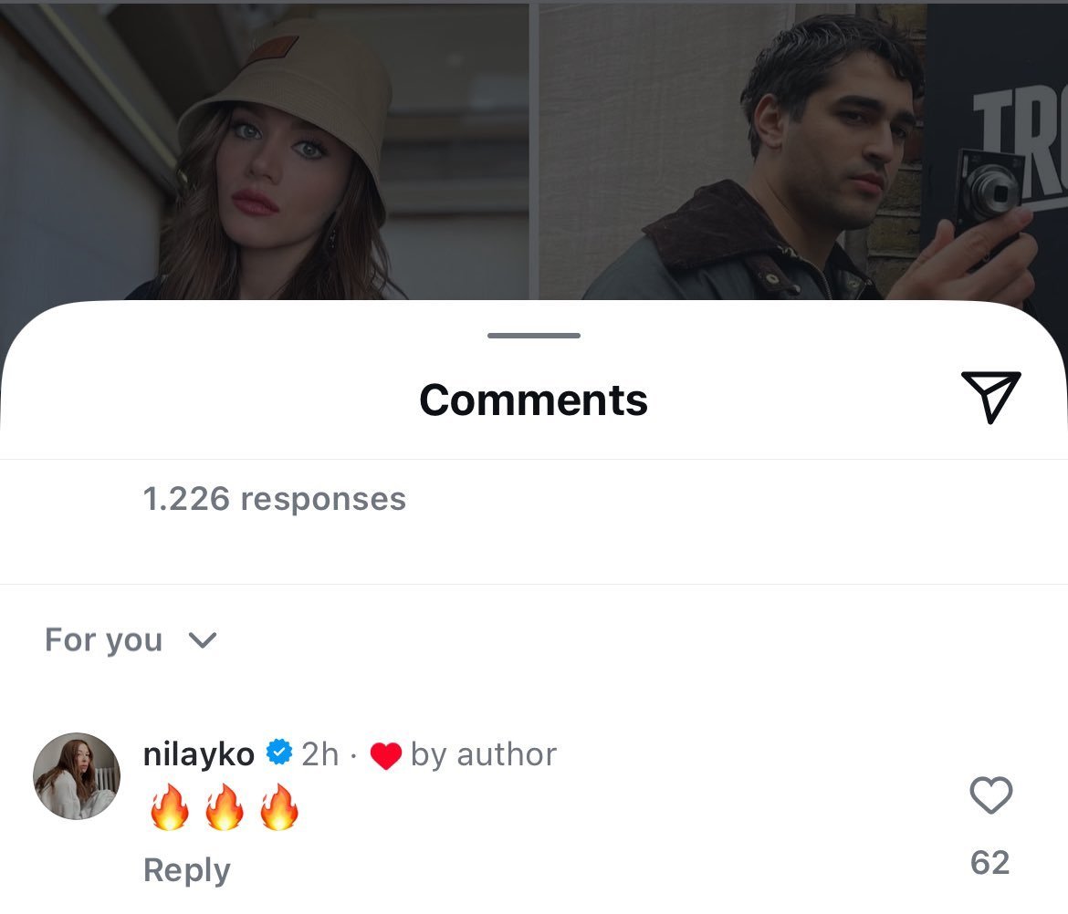The width and height of the screenshot is (1068, 914).
Task: Grab the sheet drag handle bar
Action: coord(534,336)
